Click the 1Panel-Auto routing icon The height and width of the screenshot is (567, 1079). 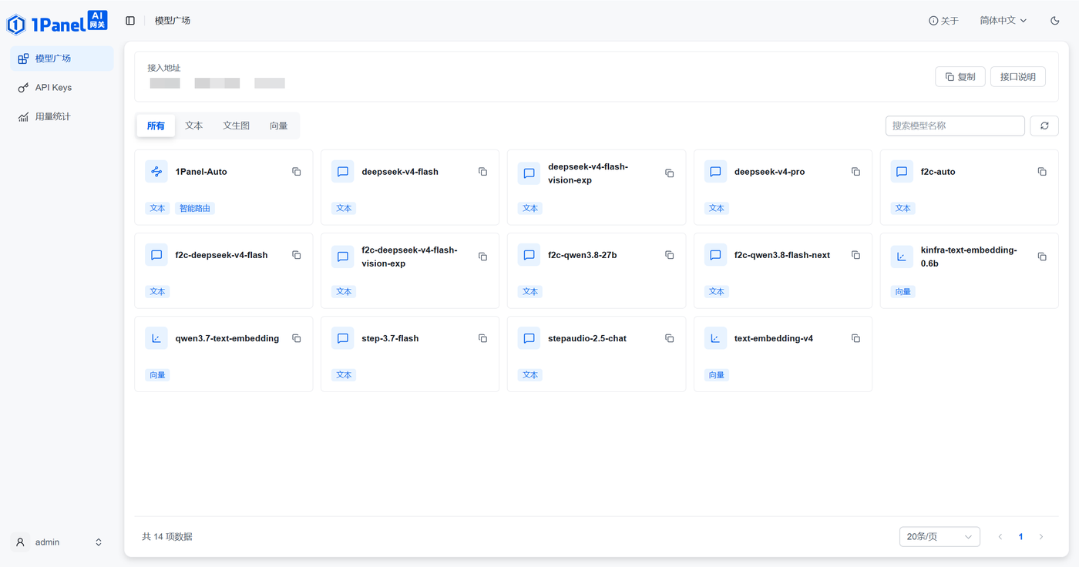coord(156,172)
